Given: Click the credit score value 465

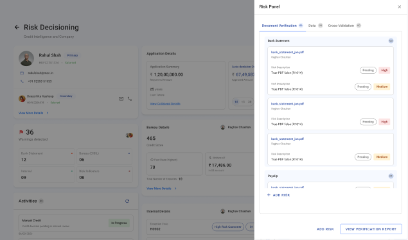Looking at the screenshot, I should 151,139.
